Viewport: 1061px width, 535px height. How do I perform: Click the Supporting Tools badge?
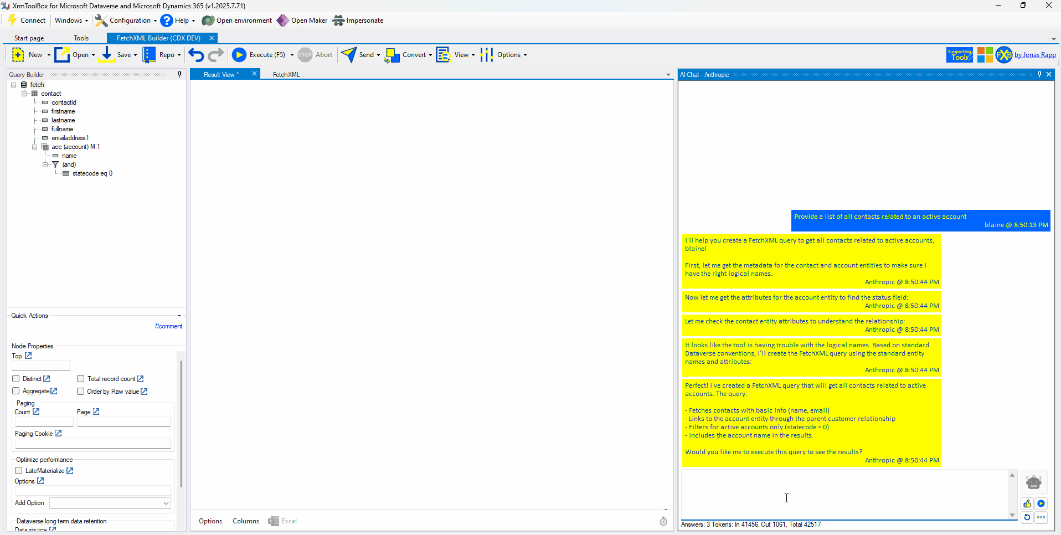tap(960, 55)
